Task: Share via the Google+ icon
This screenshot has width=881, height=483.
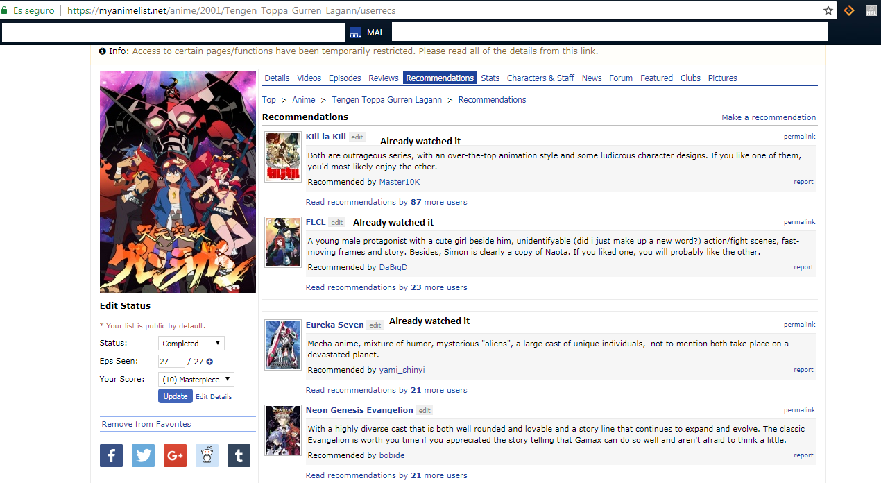Action: 175,455
